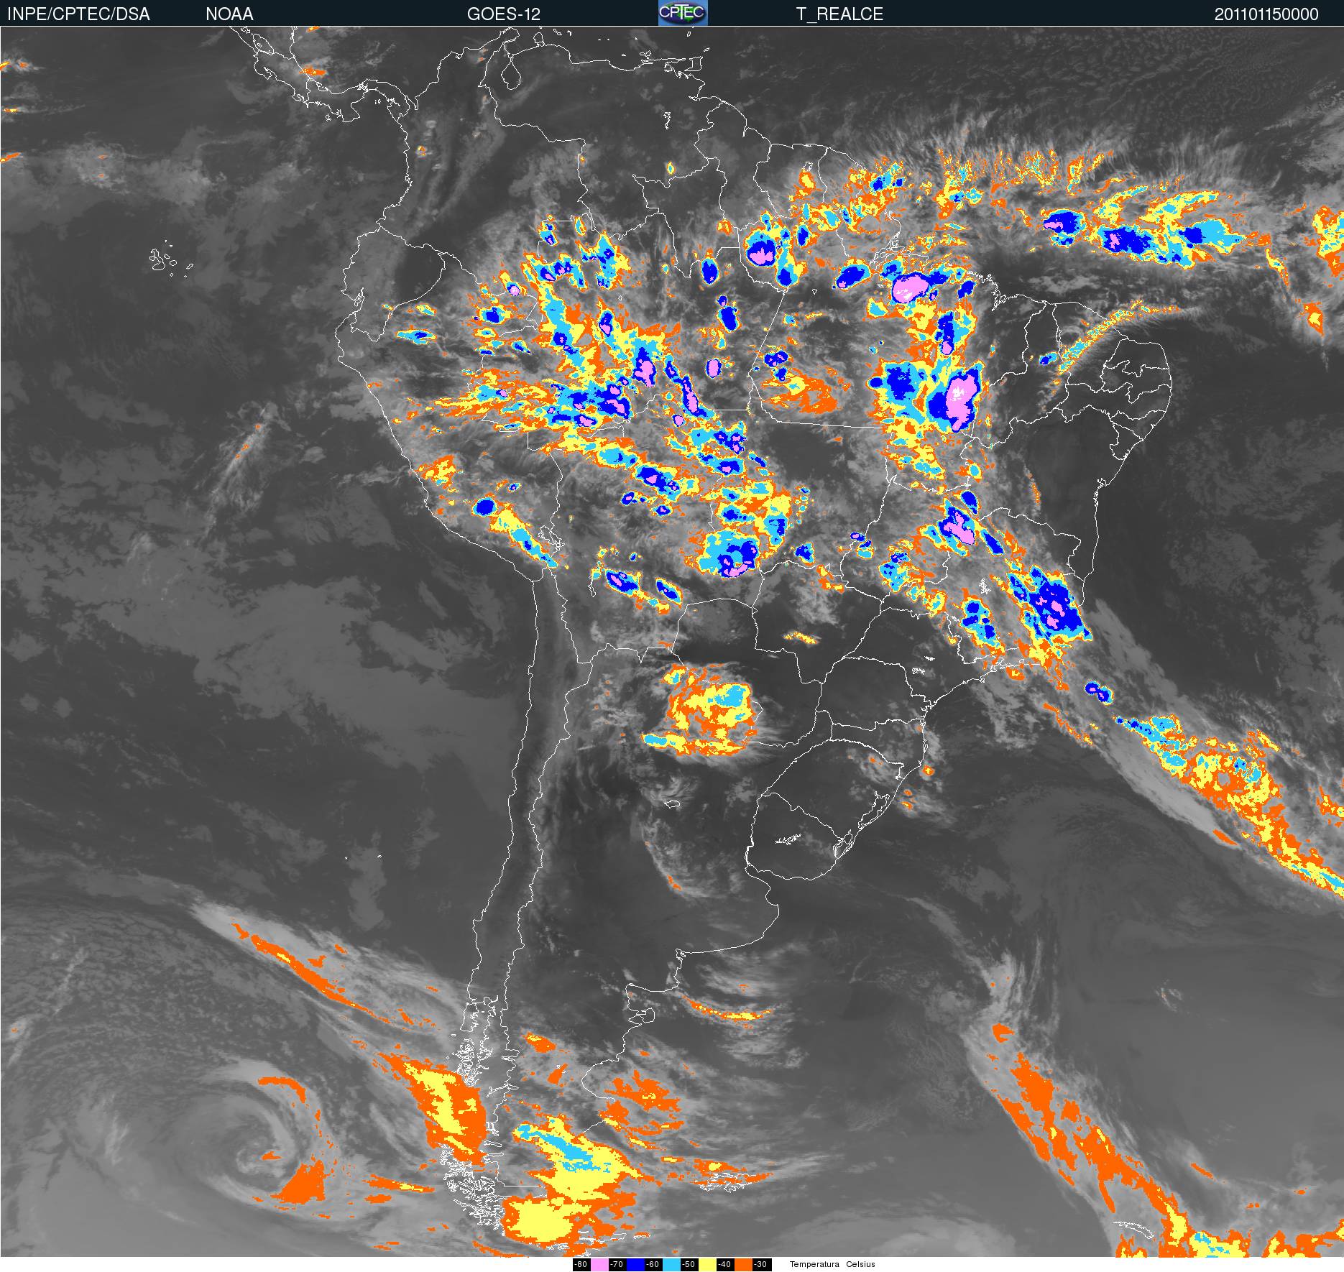Click the -50 legend value
Screen dimensions: 1344x1272
[x=689, y=1265]
